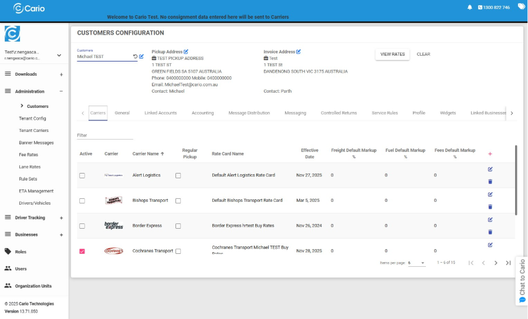Delete the Bishops Transport carrier row
This screenshot has width=528, height=319.
click(490, 207)
